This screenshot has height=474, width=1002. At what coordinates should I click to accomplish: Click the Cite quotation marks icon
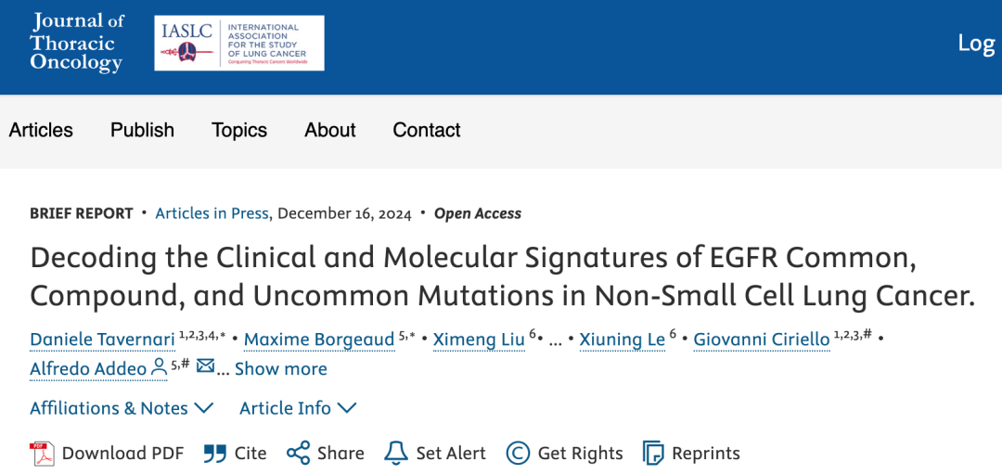click(x=215, y=453)
